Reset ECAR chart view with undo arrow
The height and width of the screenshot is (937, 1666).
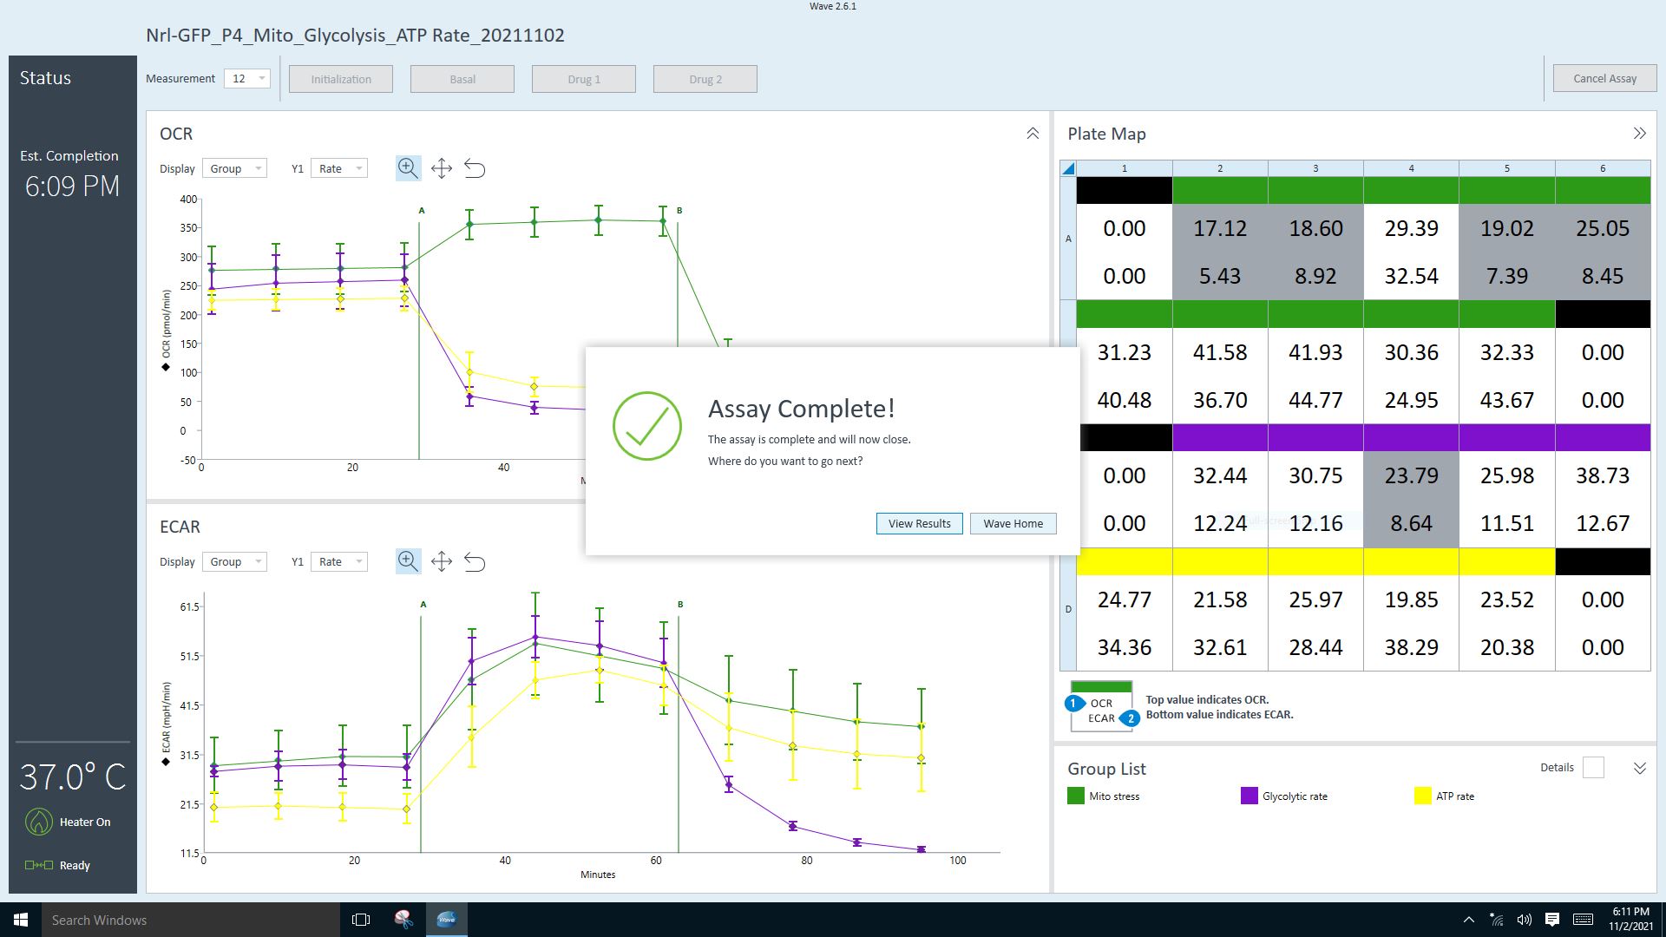[475, 561]
